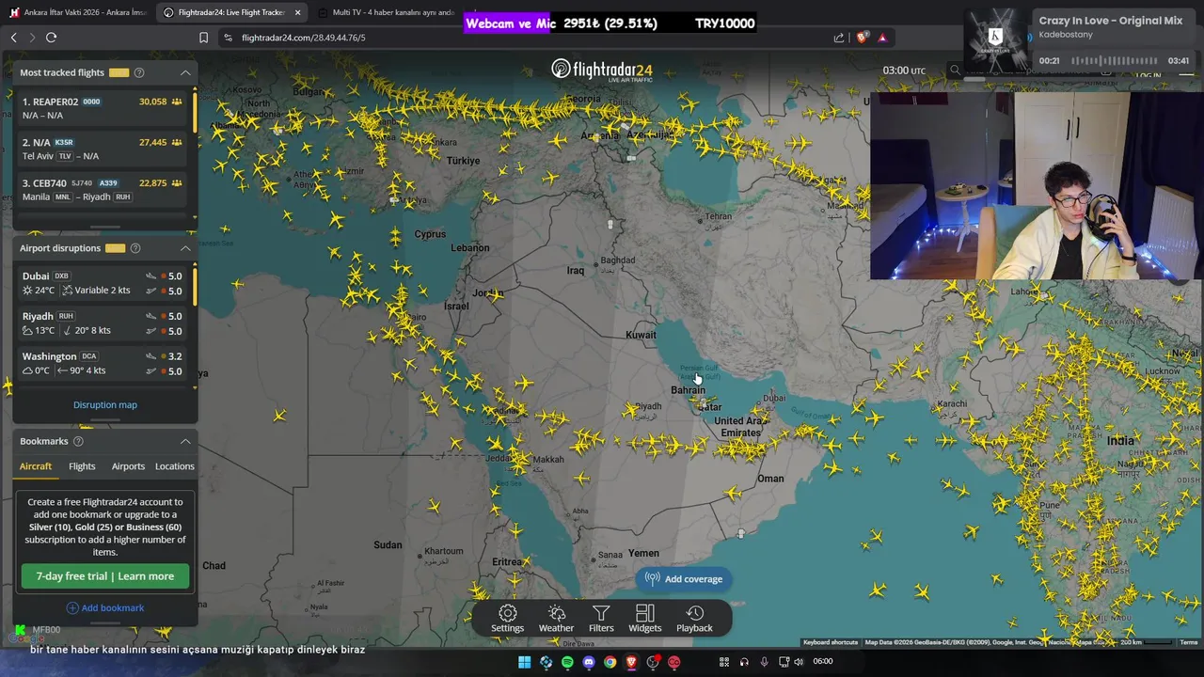
Task: Open Windows Start menu
Action: coord(525,662)
